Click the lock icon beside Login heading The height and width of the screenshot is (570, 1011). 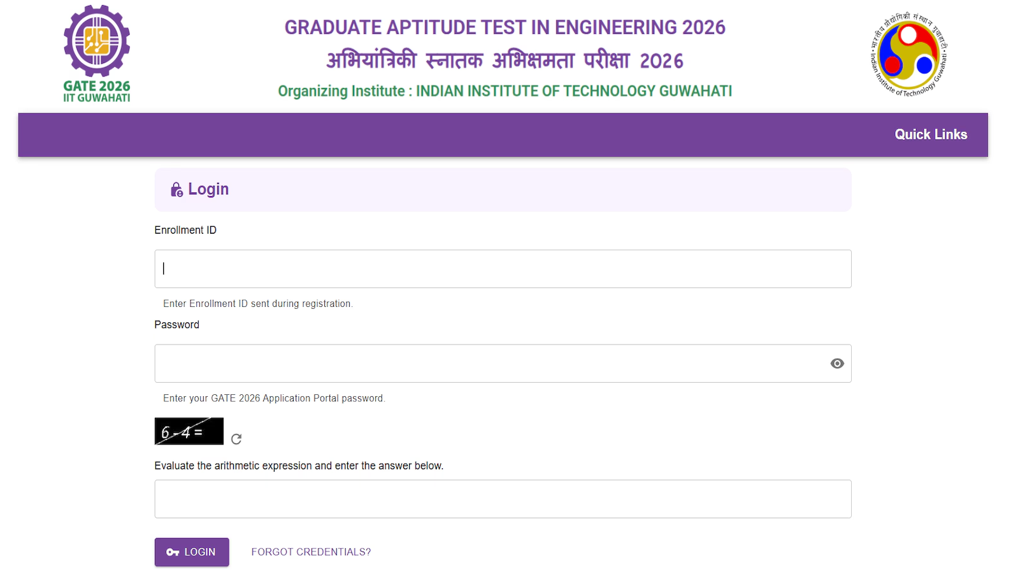click(176, 190)
